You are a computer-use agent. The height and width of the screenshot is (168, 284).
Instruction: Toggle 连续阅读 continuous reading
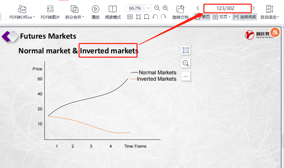245,17
